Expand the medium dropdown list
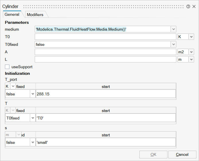Image resolution: width=199 pixels, height=161 pixels. click(x=173, y=29)
